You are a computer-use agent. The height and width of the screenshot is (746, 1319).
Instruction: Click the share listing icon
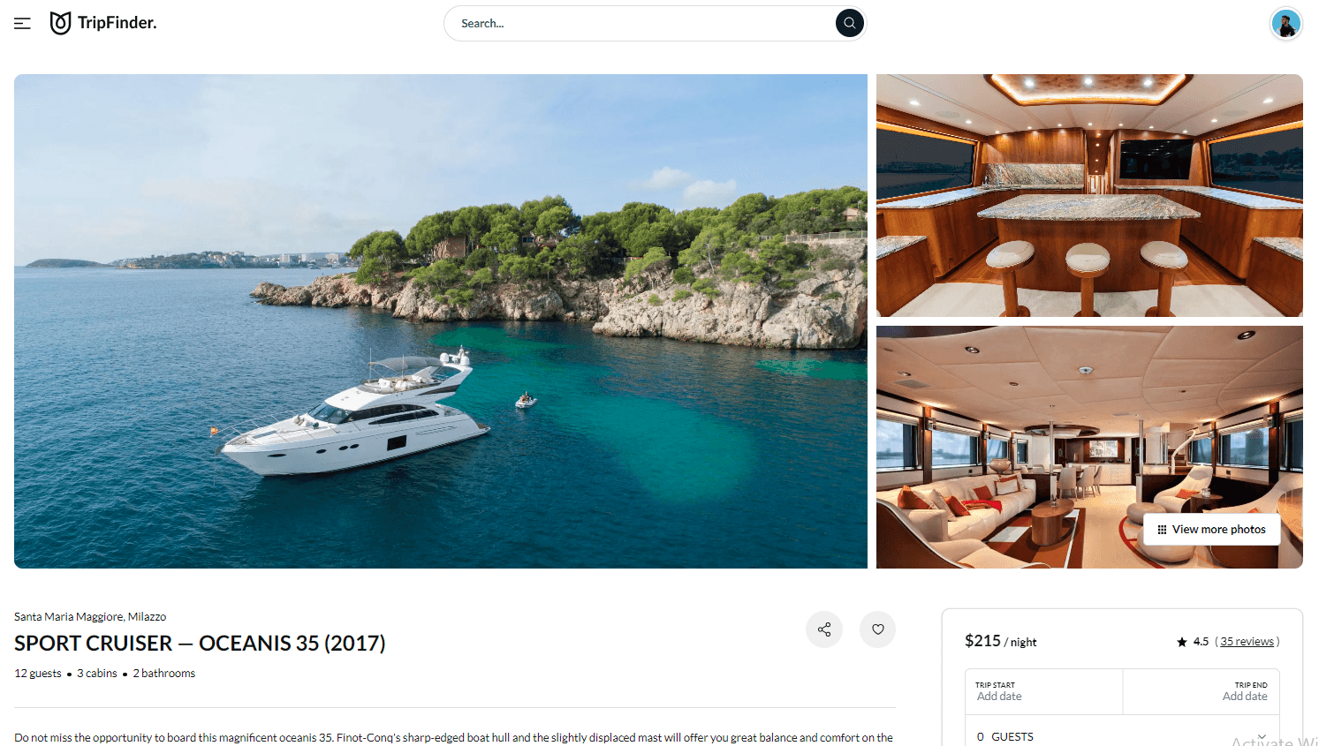[x=824, y=629]
